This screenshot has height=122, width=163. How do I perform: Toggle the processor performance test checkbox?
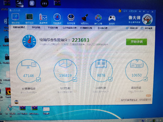tap(38, 80)
